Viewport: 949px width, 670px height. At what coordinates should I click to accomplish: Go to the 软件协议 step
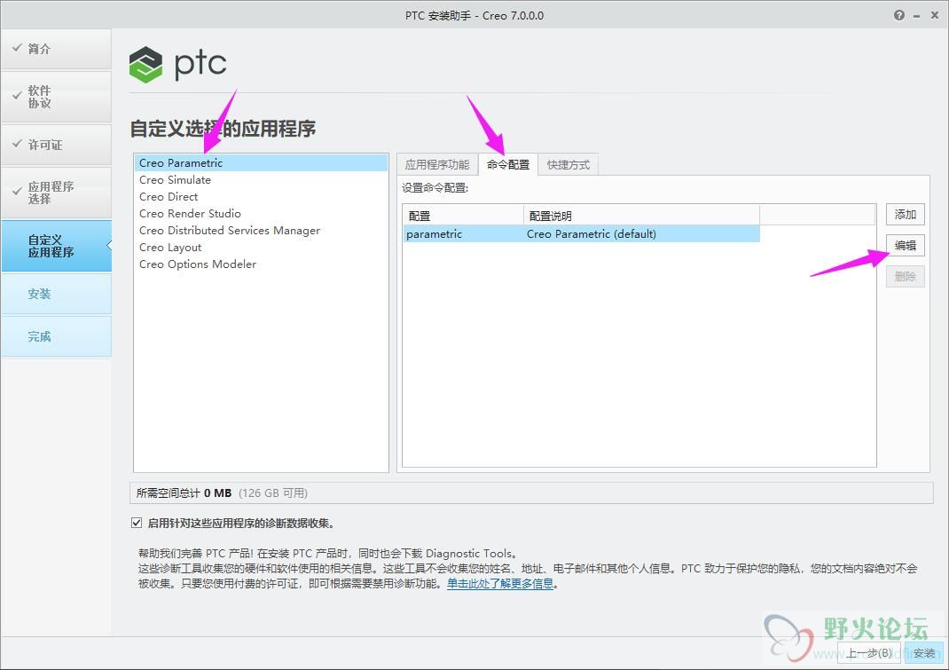pos(56,97)
